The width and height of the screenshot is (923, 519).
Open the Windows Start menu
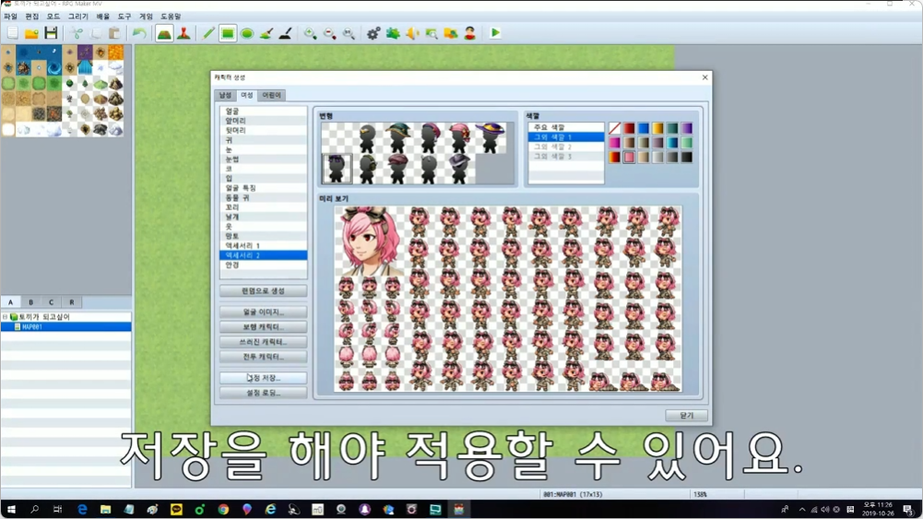pos(11,510)
